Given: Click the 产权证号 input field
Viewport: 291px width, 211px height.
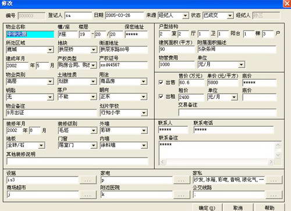Looking at the screenshot, I should [x=123, y=65].
